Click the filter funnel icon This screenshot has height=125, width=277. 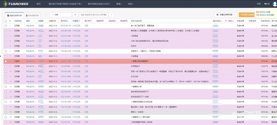point(75,15)
